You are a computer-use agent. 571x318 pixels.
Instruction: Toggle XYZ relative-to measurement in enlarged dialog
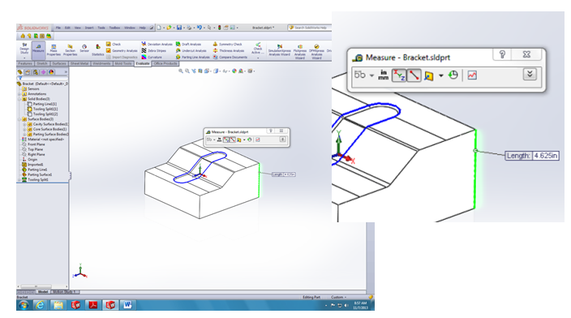(399, 75)
